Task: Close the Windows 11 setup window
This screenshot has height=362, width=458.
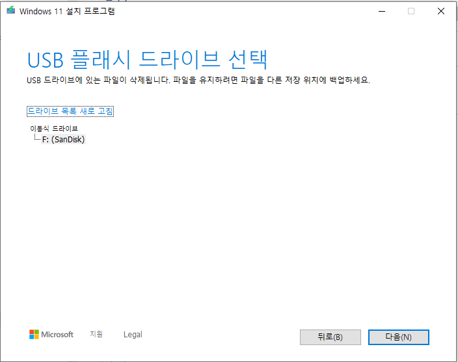Action: [441, 12]
